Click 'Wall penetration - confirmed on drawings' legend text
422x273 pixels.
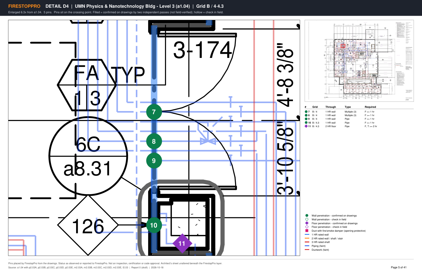(x=334, y=216)
